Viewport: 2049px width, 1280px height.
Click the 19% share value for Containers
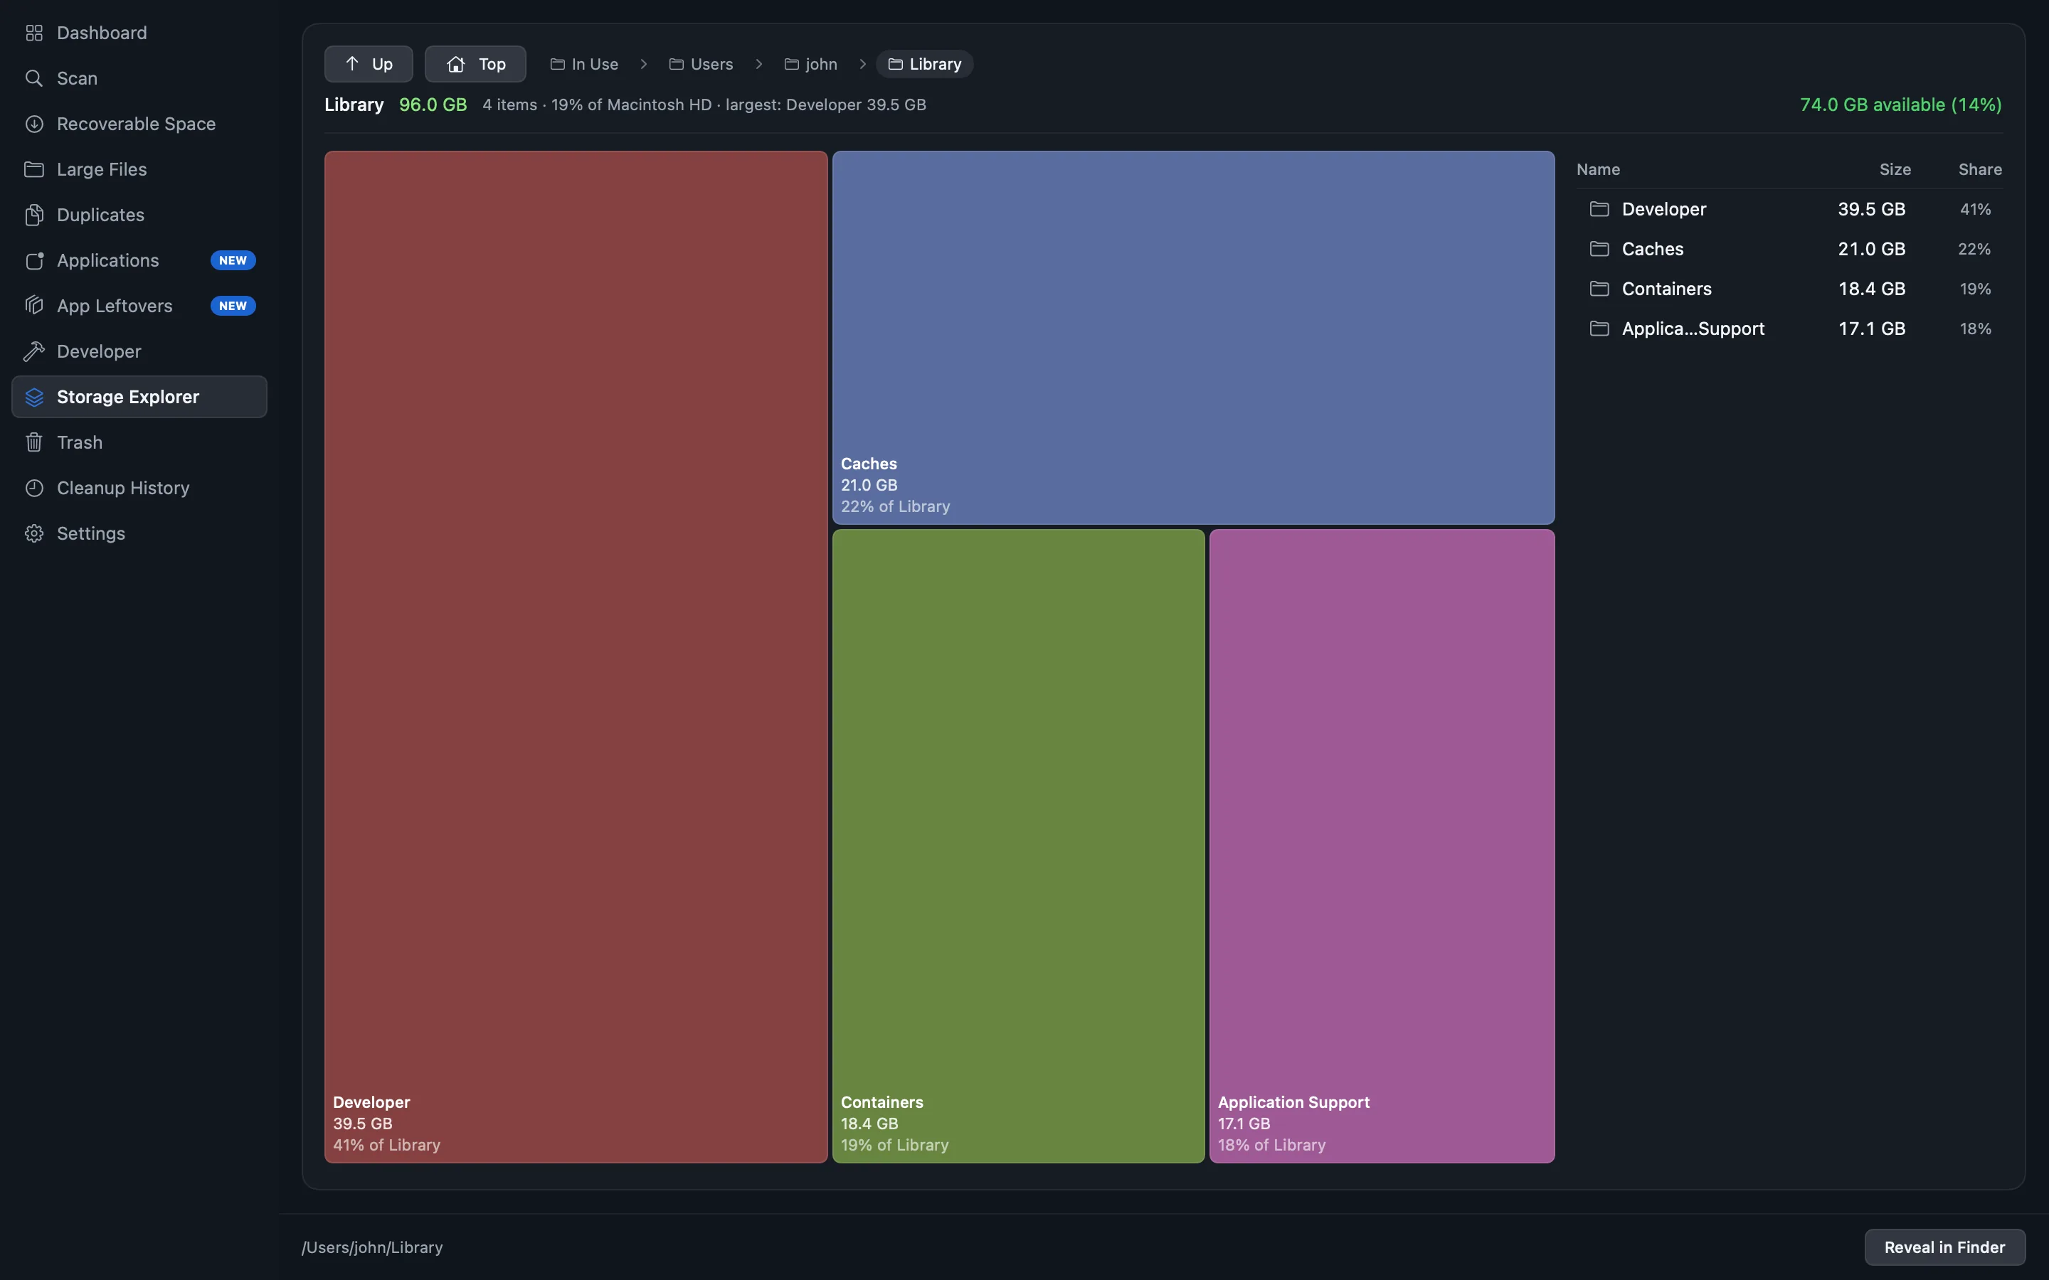1974,289
